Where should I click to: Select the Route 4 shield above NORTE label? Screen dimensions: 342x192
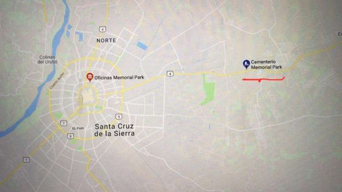tap(103, 29)
